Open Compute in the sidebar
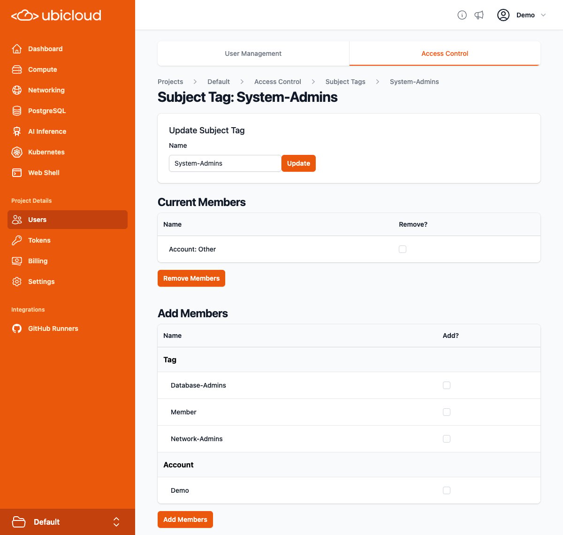The width and height of the screenshot is (563, 535). (x=68, y=69)
